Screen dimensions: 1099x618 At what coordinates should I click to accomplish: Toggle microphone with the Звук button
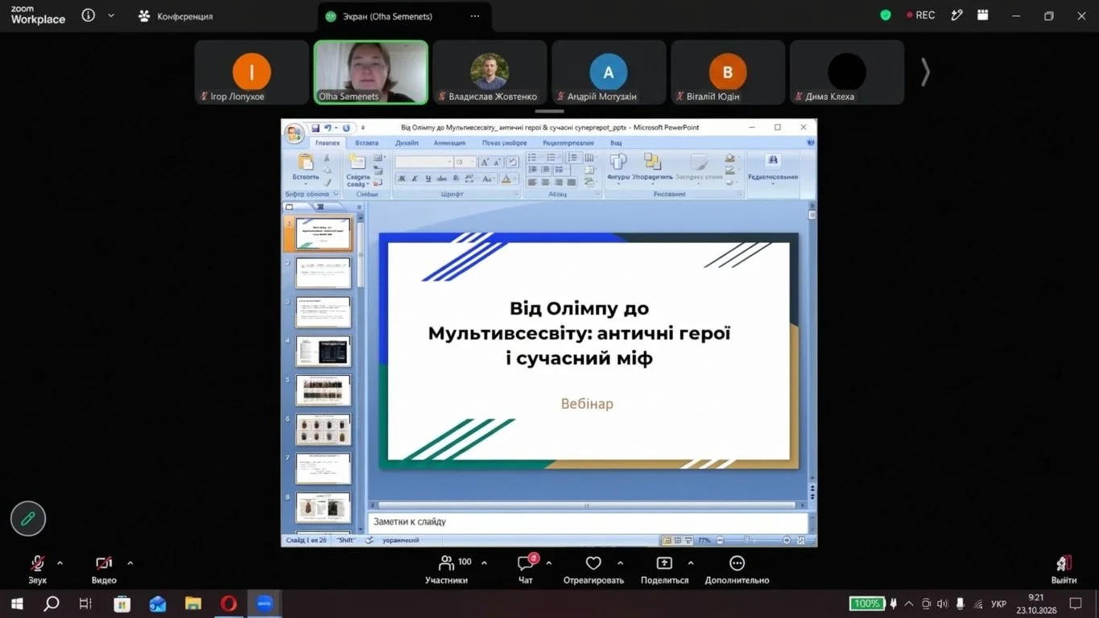37,569
